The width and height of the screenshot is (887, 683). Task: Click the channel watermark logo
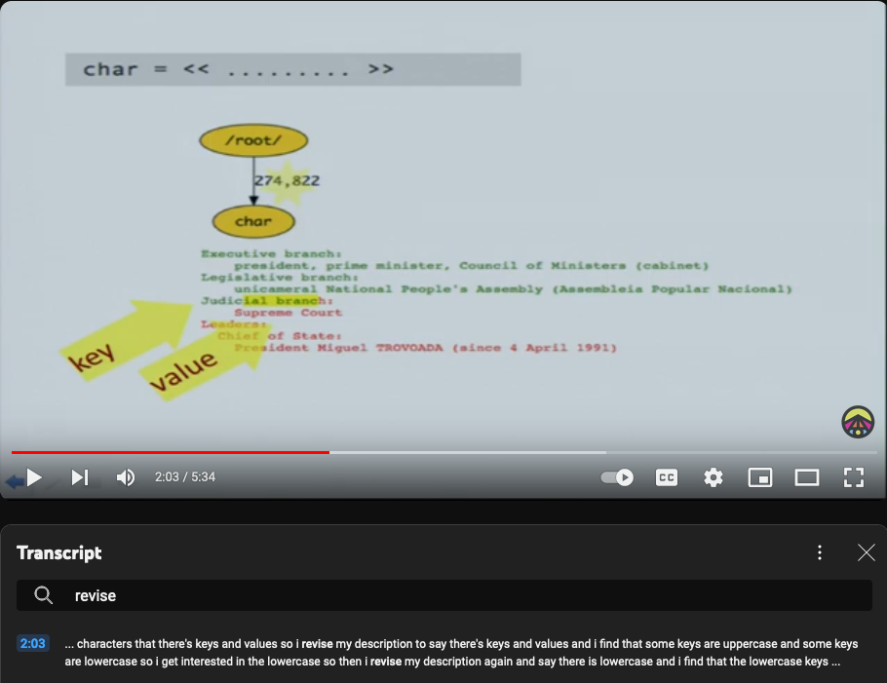tap(858, 422)
